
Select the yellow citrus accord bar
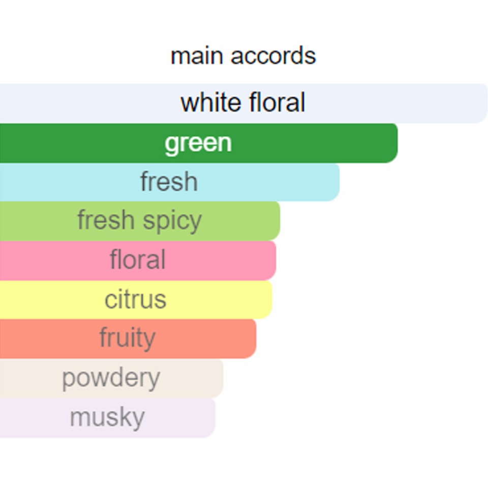(x=136, y=299)
